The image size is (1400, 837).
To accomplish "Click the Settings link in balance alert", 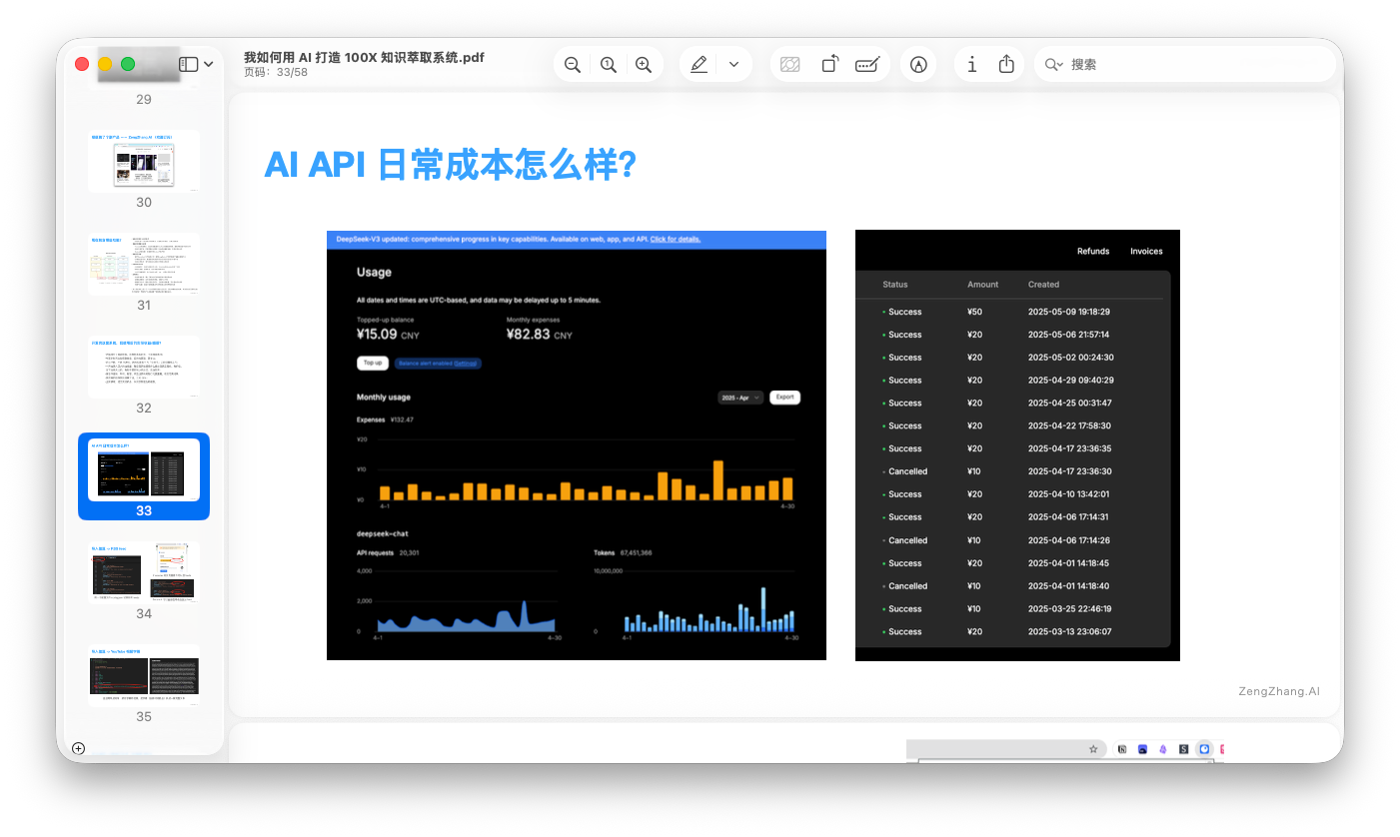I will pos(466,363).
